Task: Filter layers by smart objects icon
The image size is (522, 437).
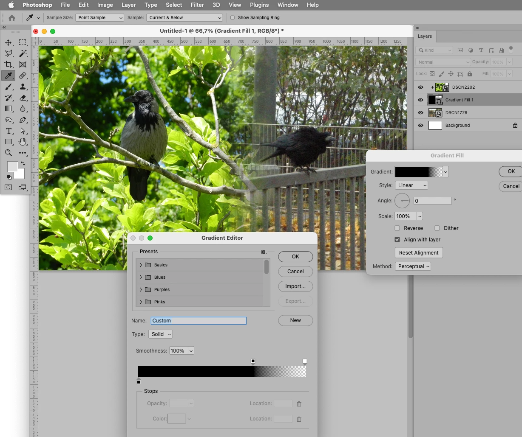Action: click(502, 50)
